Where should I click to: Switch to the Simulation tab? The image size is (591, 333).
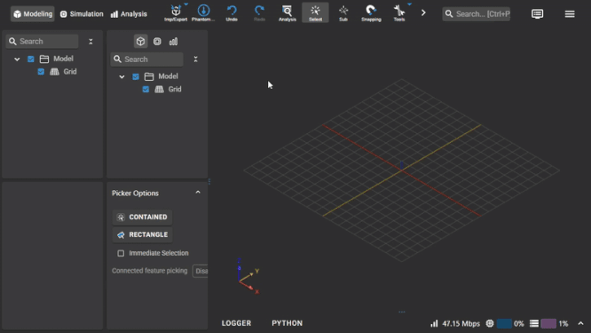(82, 14)
